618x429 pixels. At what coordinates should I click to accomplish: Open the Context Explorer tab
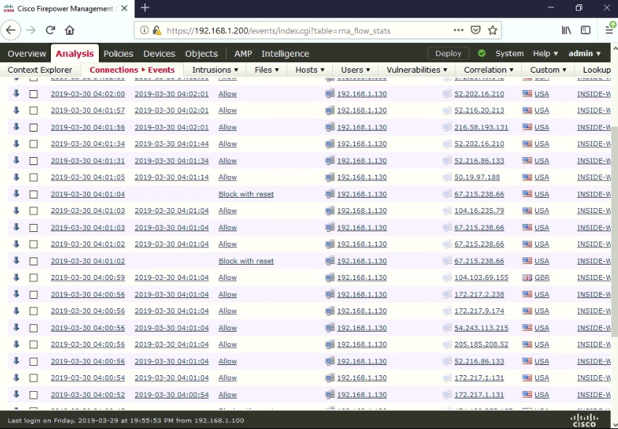[41, 69]
